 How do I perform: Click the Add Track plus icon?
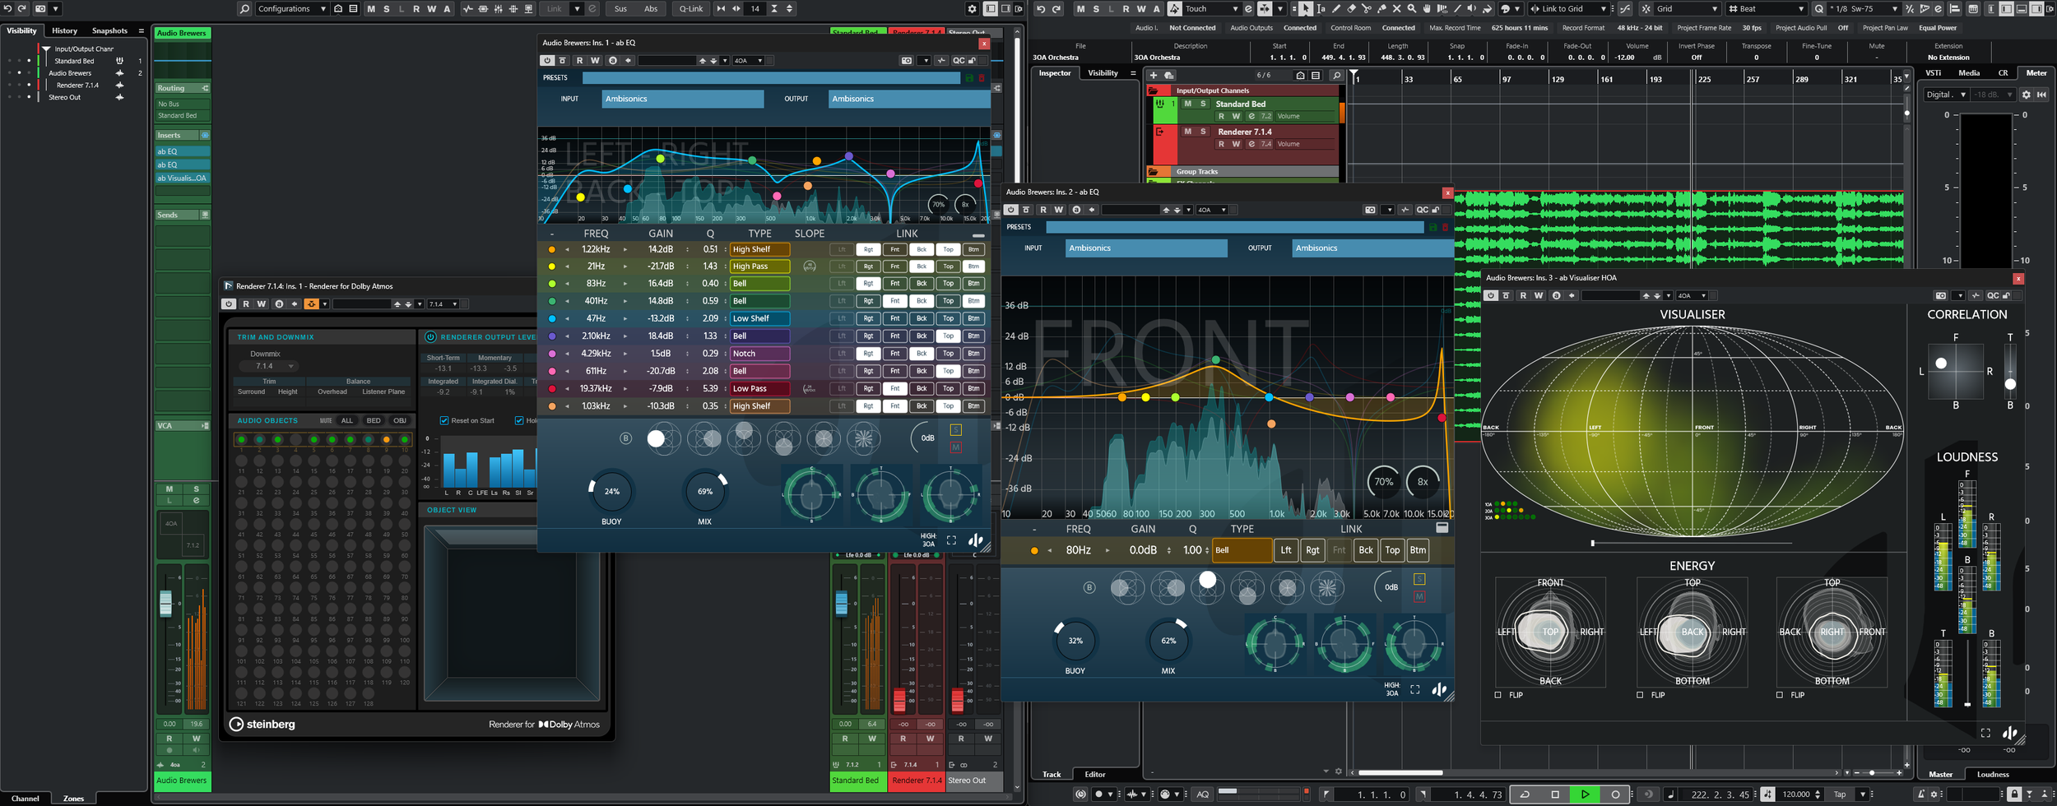click(1153, 75)
